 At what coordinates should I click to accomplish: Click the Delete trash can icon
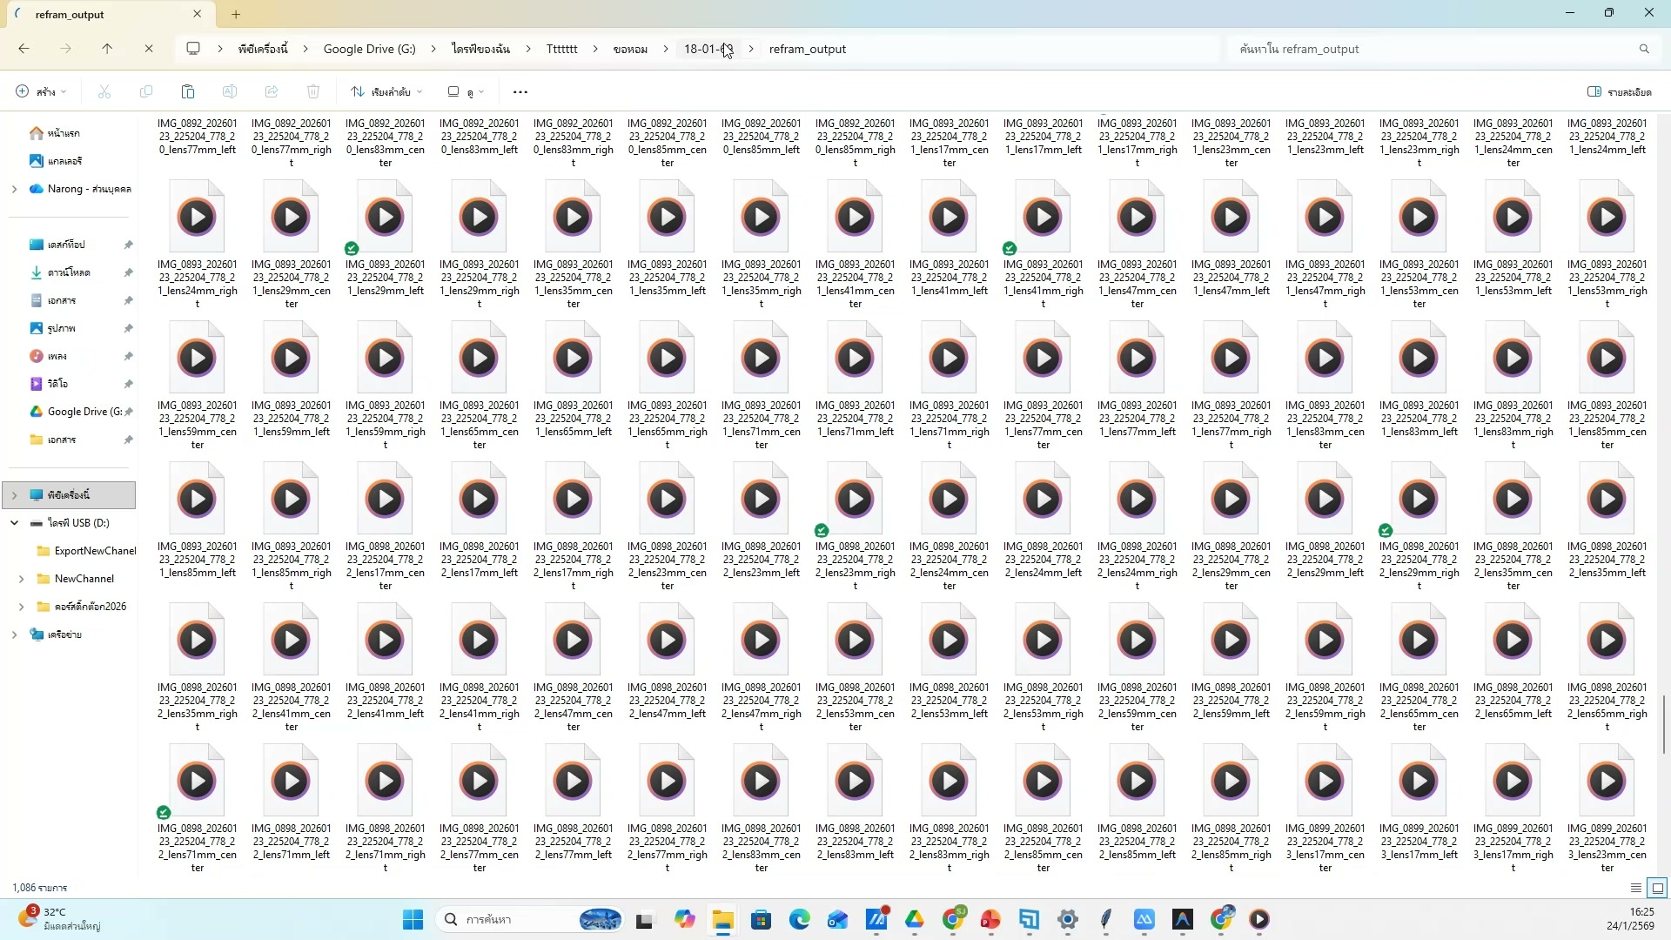(313, 91)
